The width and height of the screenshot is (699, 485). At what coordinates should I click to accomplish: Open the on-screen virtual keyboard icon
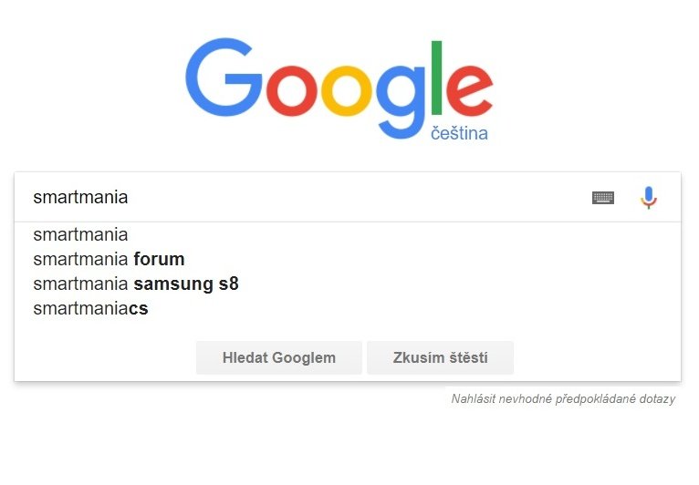pyautogui.click(x=603, y=197)
